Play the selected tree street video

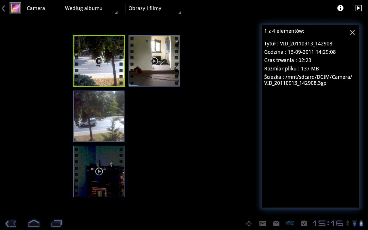99,61
